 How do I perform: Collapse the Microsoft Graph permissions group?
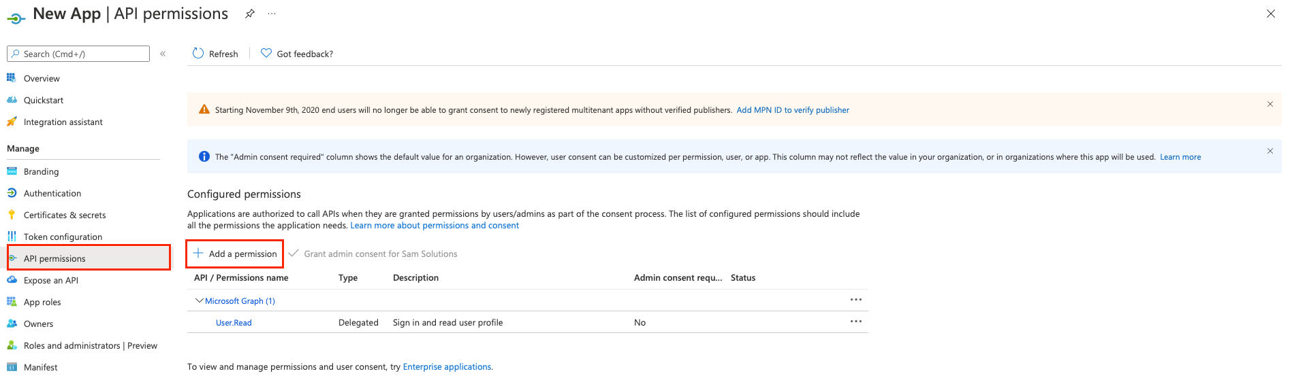tap(199, 300)
